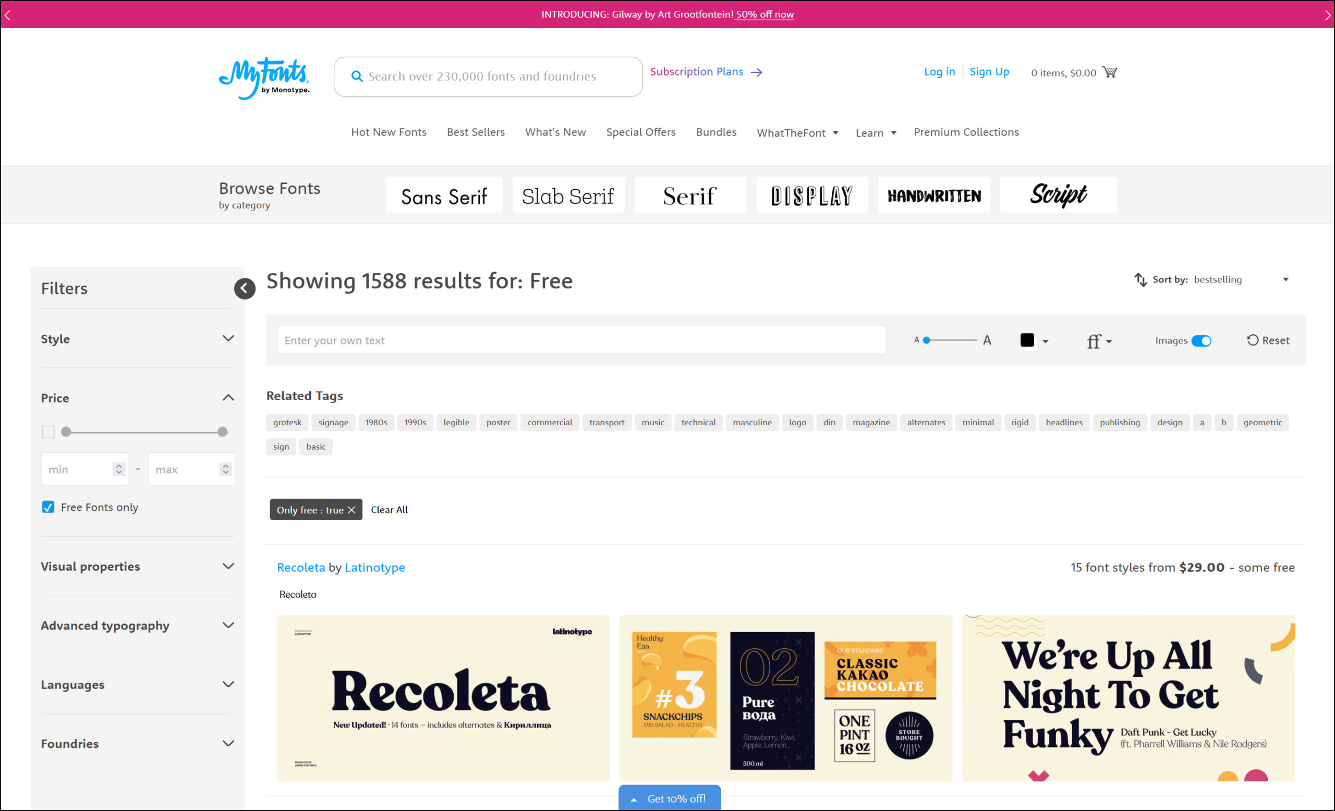Collapse the Price filter section
The width and height of the screenshot is (1335, 811).
228,398
